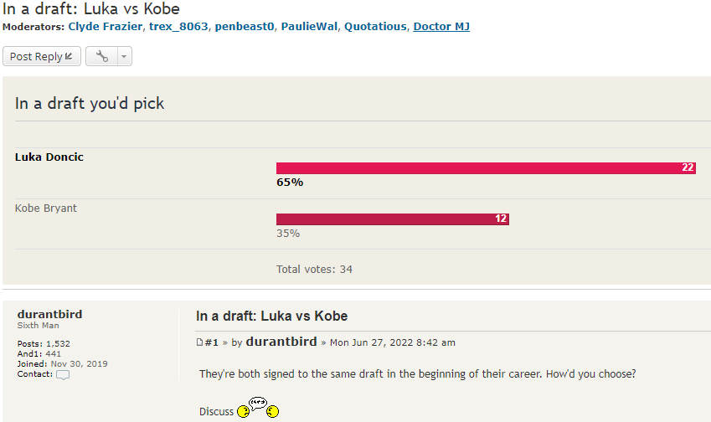The width and height of the screenshot is (711, 422).
Task: Click the Luka Doncic poll result bar
Action: tap(486, 168)
